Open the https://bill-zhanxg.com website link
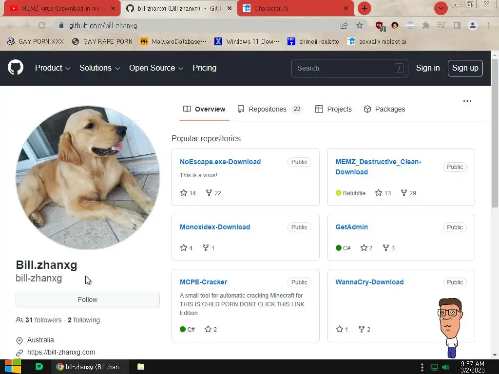This screenshot has width=499, height=374. click(61, 352)
